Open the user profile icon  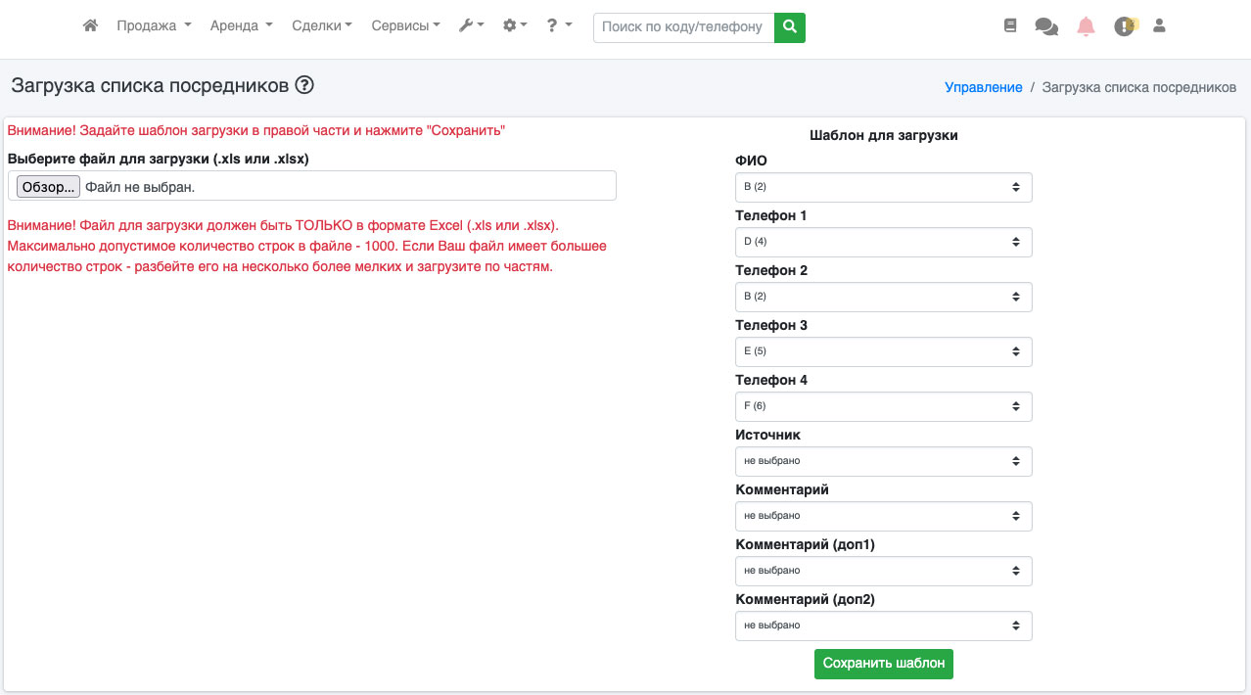1159,26
